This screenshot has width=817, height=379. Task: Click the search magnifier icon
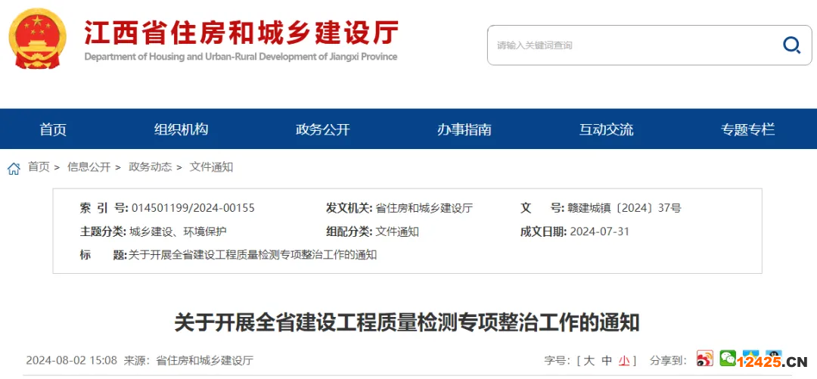coord(791,45)
